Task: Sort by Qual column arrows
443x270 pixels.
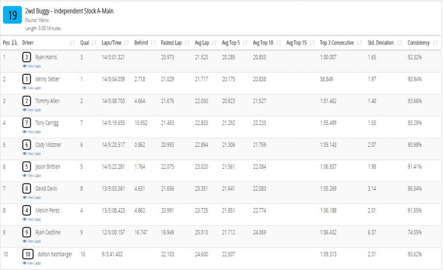Action: pyautogui.click(x=94, y=43)
